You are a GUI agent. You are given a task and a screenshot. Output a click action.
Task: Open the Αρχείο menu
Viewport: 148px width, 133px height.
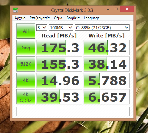(x=20, y=18)
